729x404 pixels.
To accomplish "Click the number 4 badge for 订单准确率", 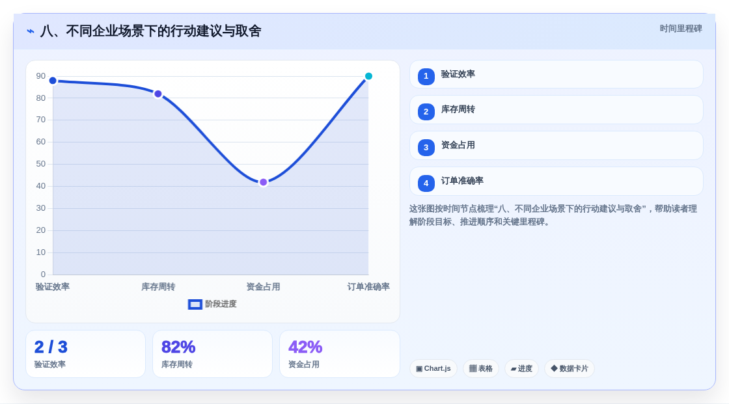I will (x=426, y=183).
